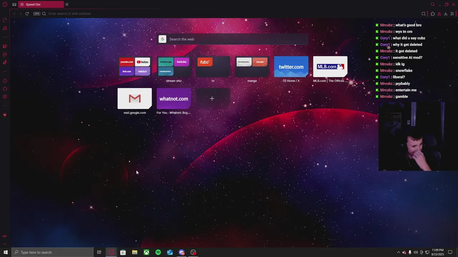Open Extensions cube icon in sidebar
This screenshot has height=257, width=458.
click(x=5, y=89)
